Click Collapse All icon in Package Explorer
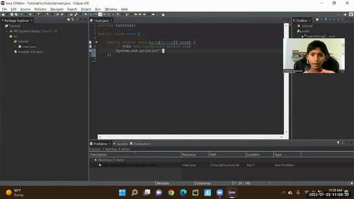 coord(69,20)
